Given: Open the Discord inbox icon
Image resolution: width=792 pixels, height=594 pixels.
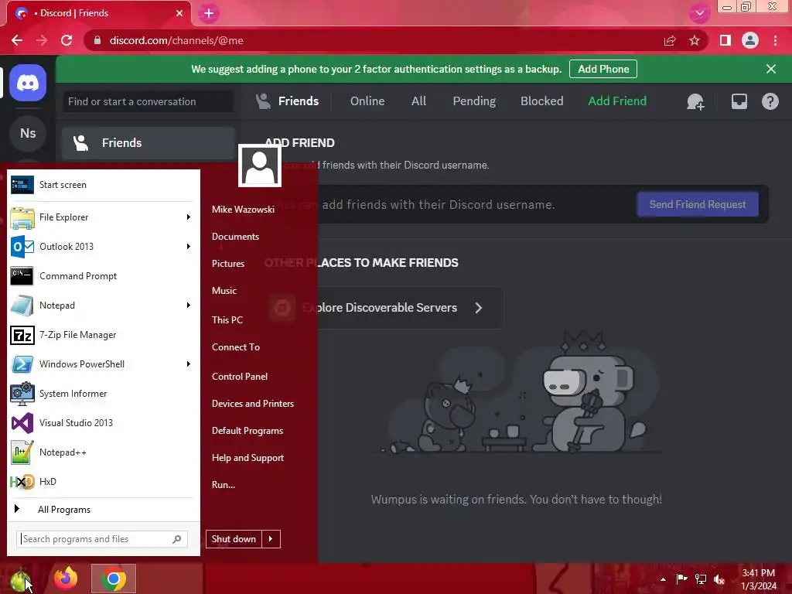Looking at the screenshot, I should click(x=739, y=101).
